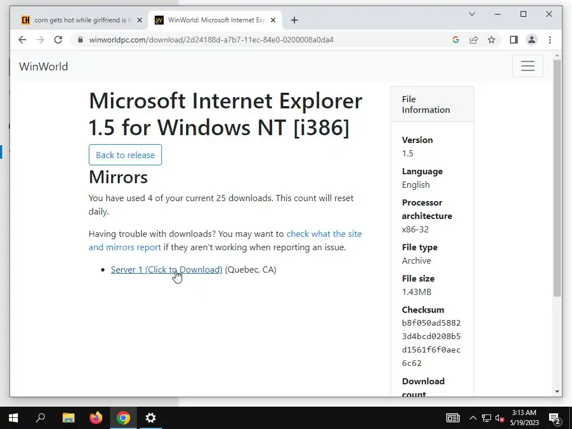Viewport: 572px width, 429px height.
Task: Open the Chrome profile avatar
Action: coord(532,40)
